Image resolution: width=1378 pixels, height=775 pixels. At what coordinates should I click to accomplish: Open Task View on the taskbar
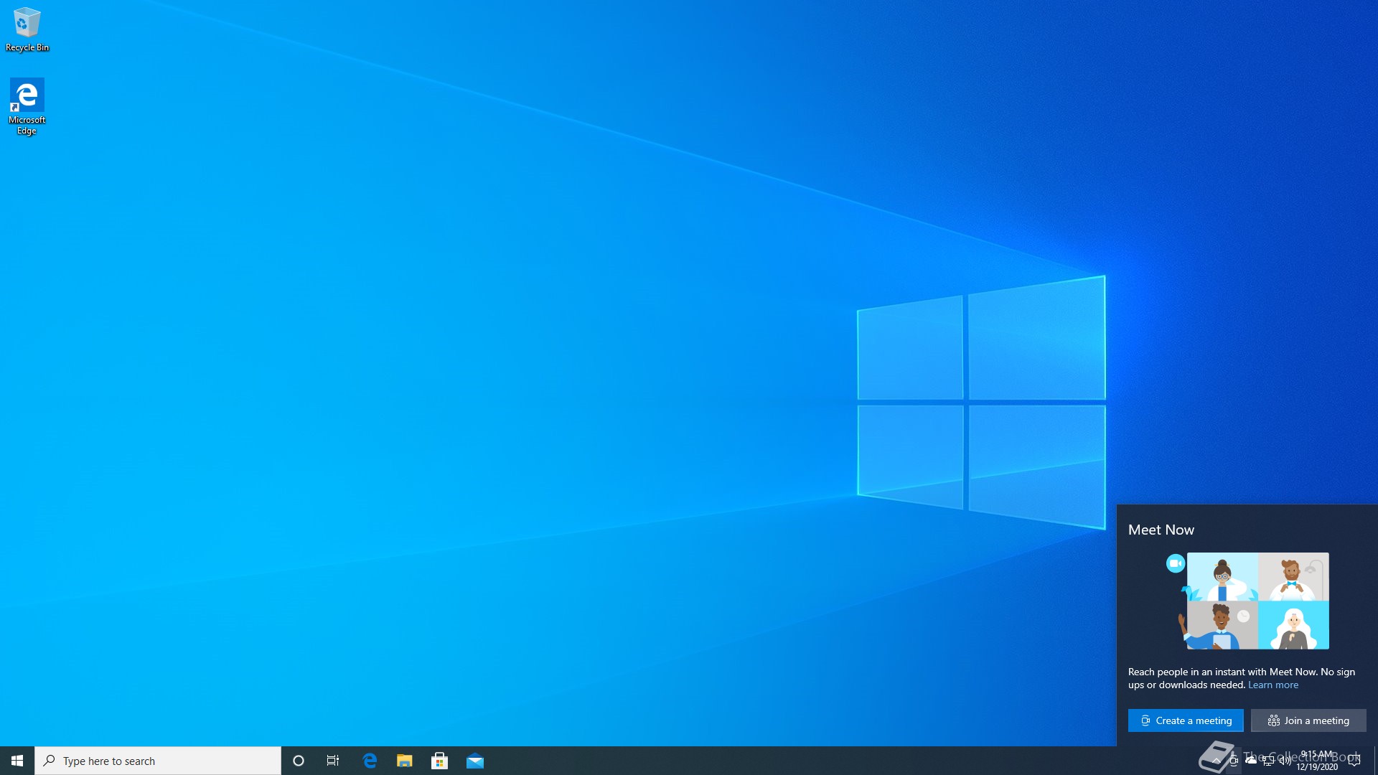333,761
